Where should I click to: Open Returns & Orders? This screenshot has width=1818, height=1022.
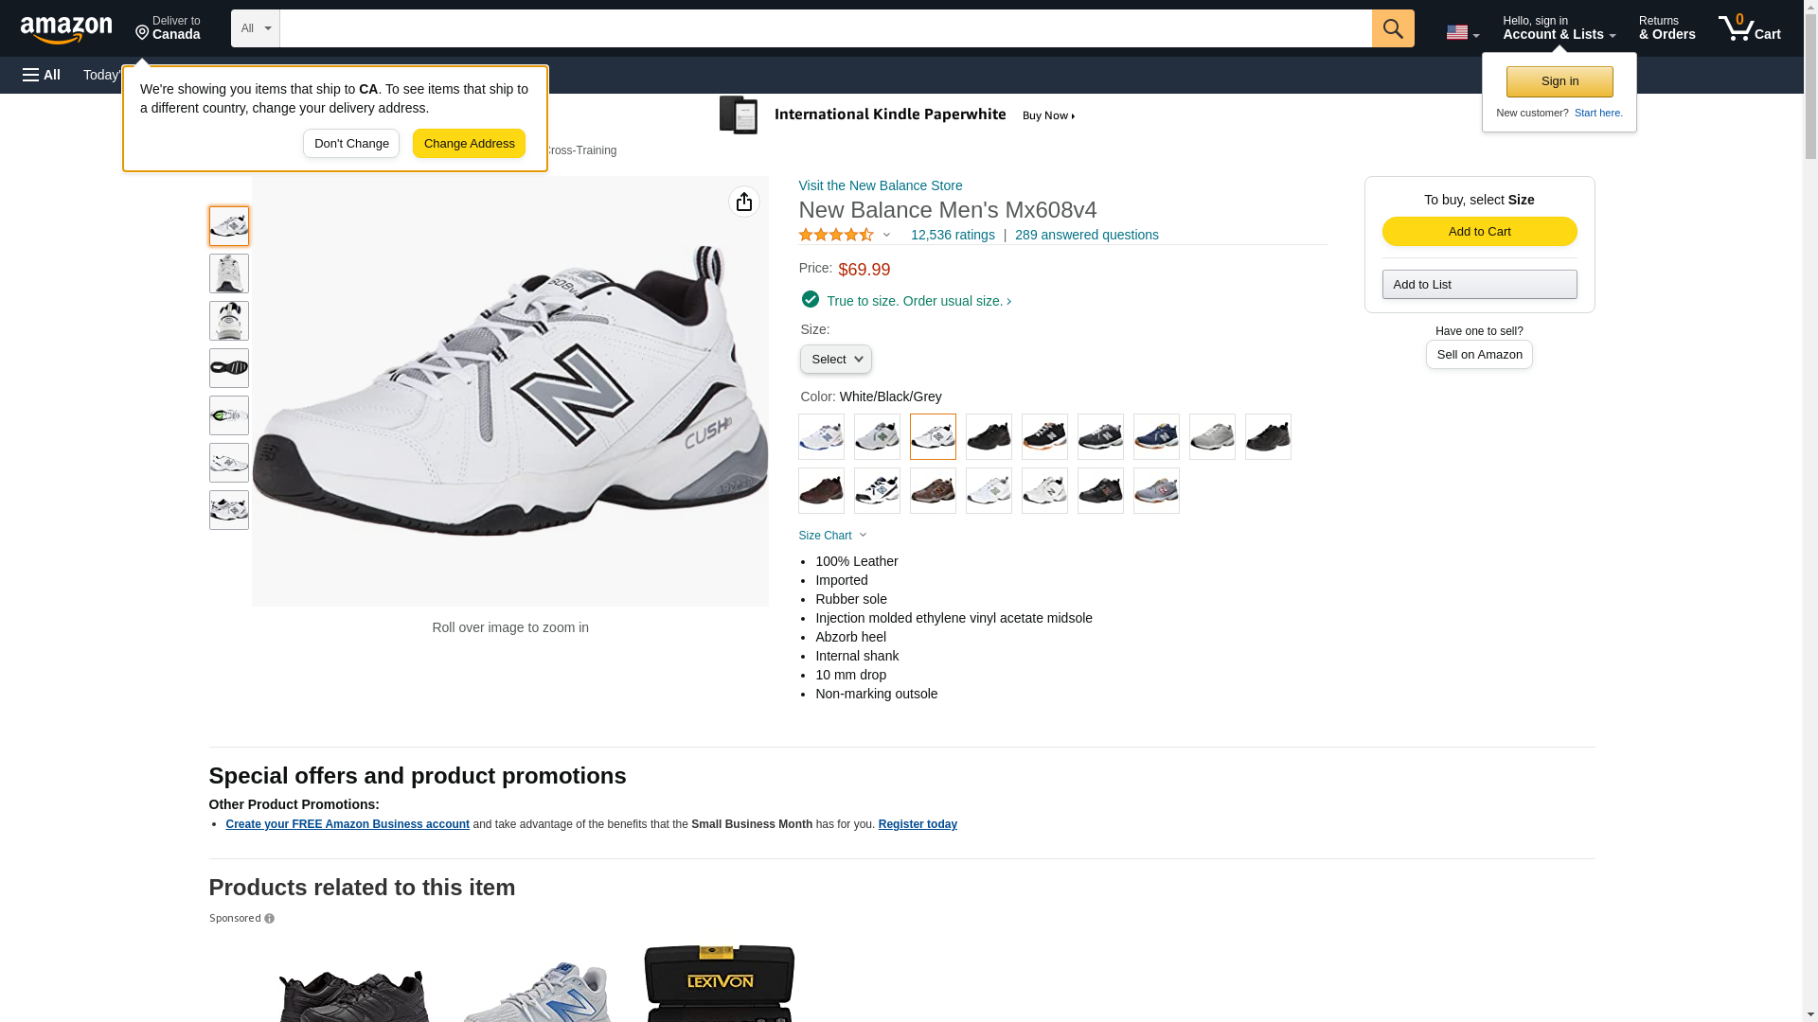coord(1666,28)
